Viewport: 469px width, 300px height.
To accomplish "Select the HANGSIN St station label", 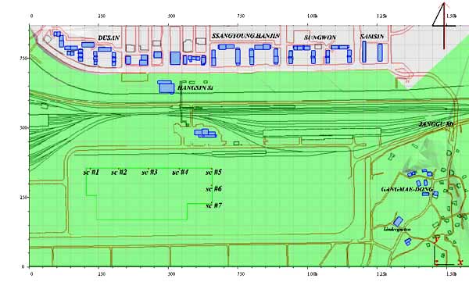I will coord(195,87).
